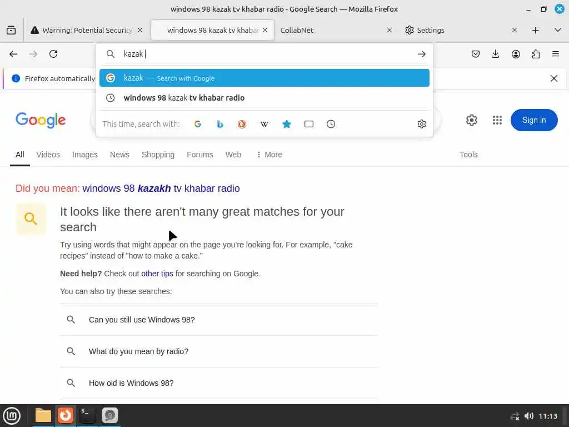Search this time with Google icon

pos(198,124)
